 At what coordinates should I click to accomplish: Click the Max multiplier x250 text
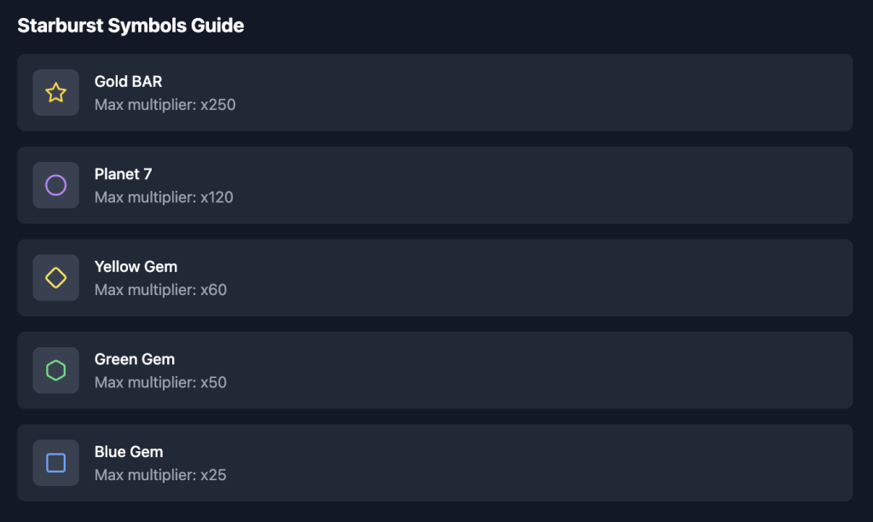165,105
